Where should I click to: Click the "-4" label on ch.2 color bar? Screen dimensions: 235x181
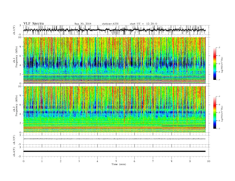(x=219, y=104)
